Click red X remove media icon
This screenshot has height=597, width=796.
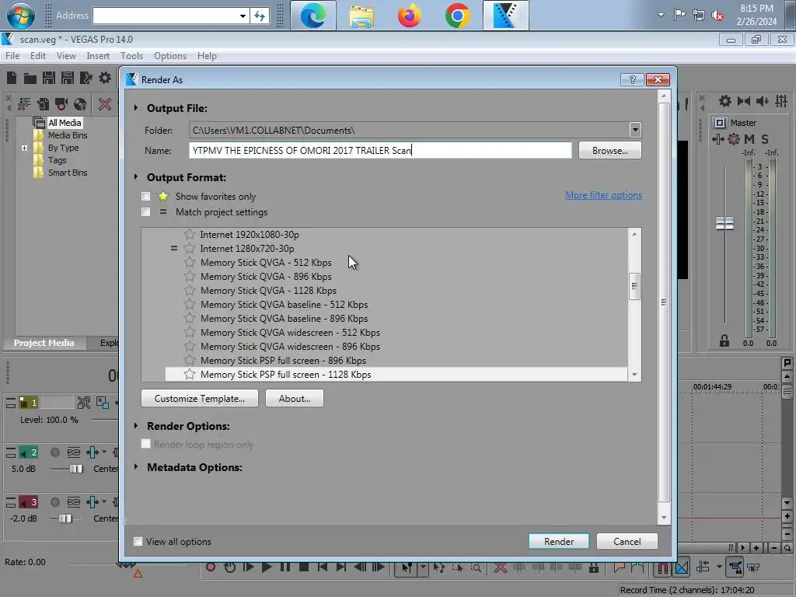pyautogui.click(x=105, y=104)
